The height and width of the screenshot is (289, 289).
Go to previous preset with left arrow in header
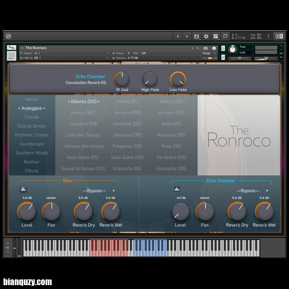(178, 36)
